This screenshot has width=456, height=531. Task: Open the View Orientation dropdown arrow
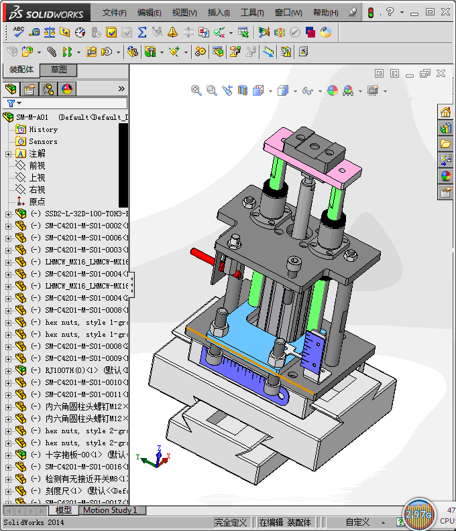point(270,91)
